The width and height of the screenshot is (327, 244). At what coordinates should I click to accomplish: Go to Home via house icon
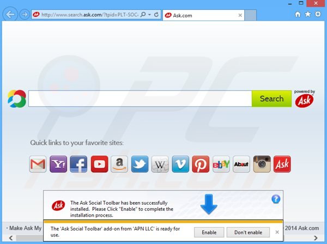(298, 14)
